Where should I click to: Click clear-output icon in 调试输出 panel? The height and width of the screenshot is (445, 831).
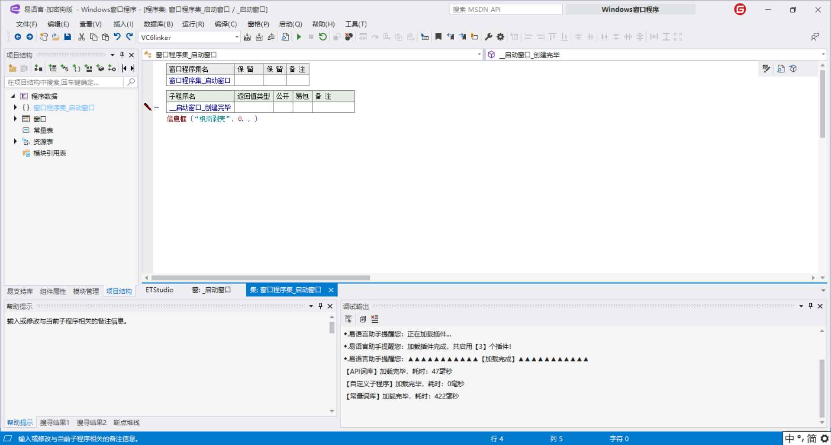[x=375, y=319]
